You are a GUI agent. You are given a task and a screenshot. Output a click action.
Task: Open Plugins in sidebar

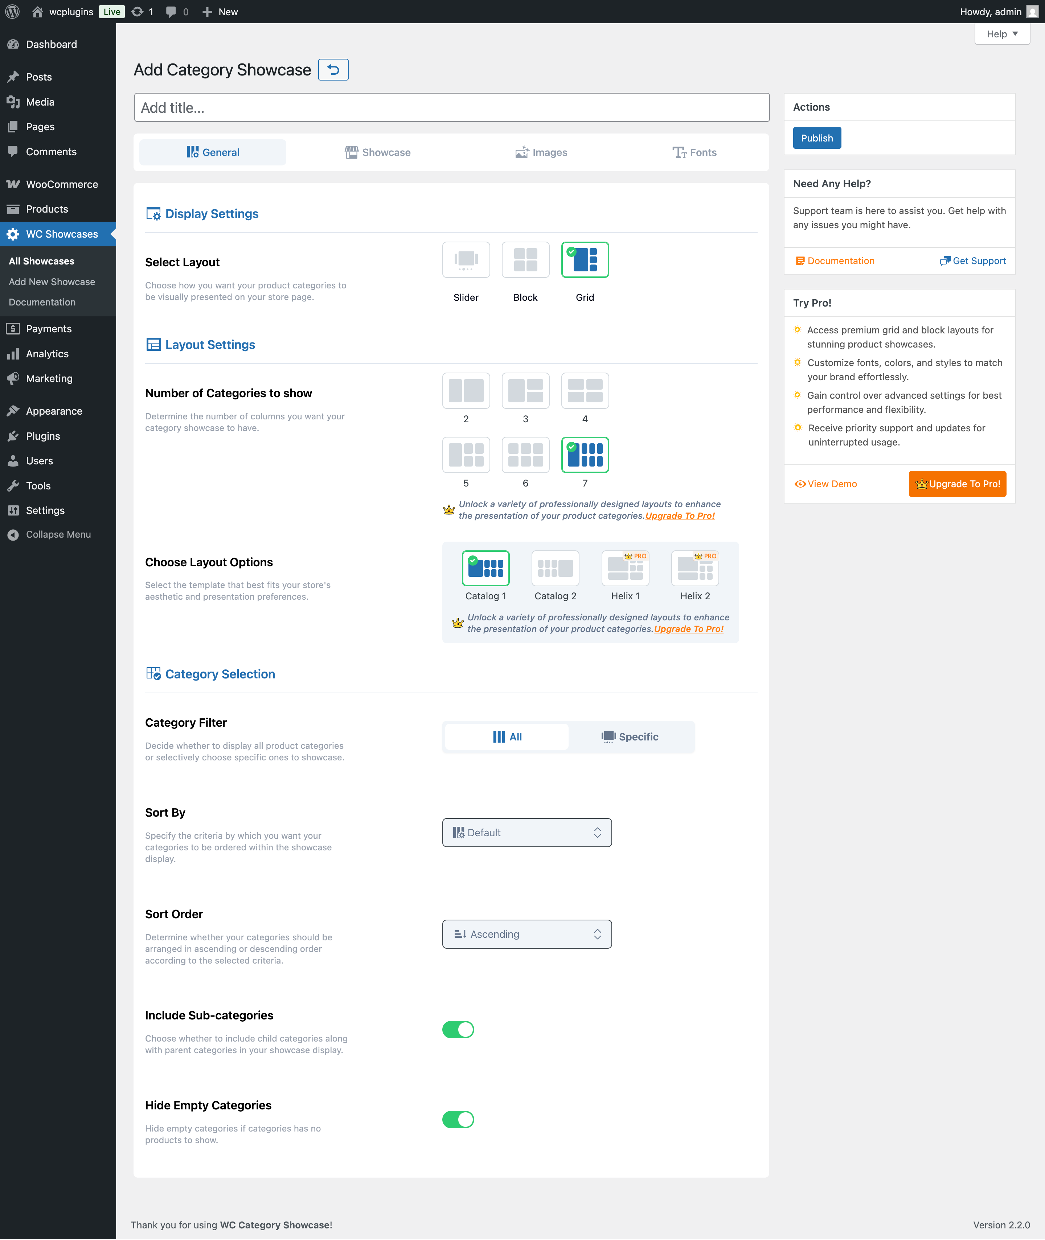[58, 436]
